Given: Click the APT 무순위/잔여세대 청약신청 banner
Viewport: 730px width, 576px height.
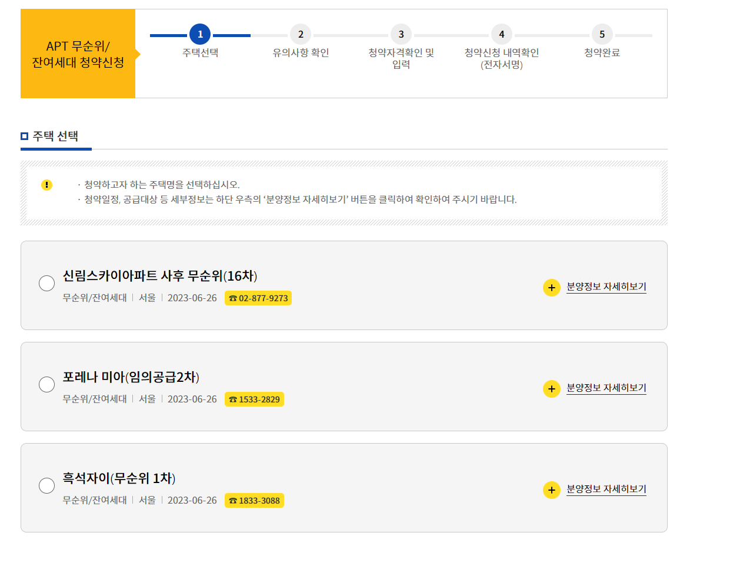Looking at the screenshot, I should click(78, 54).
